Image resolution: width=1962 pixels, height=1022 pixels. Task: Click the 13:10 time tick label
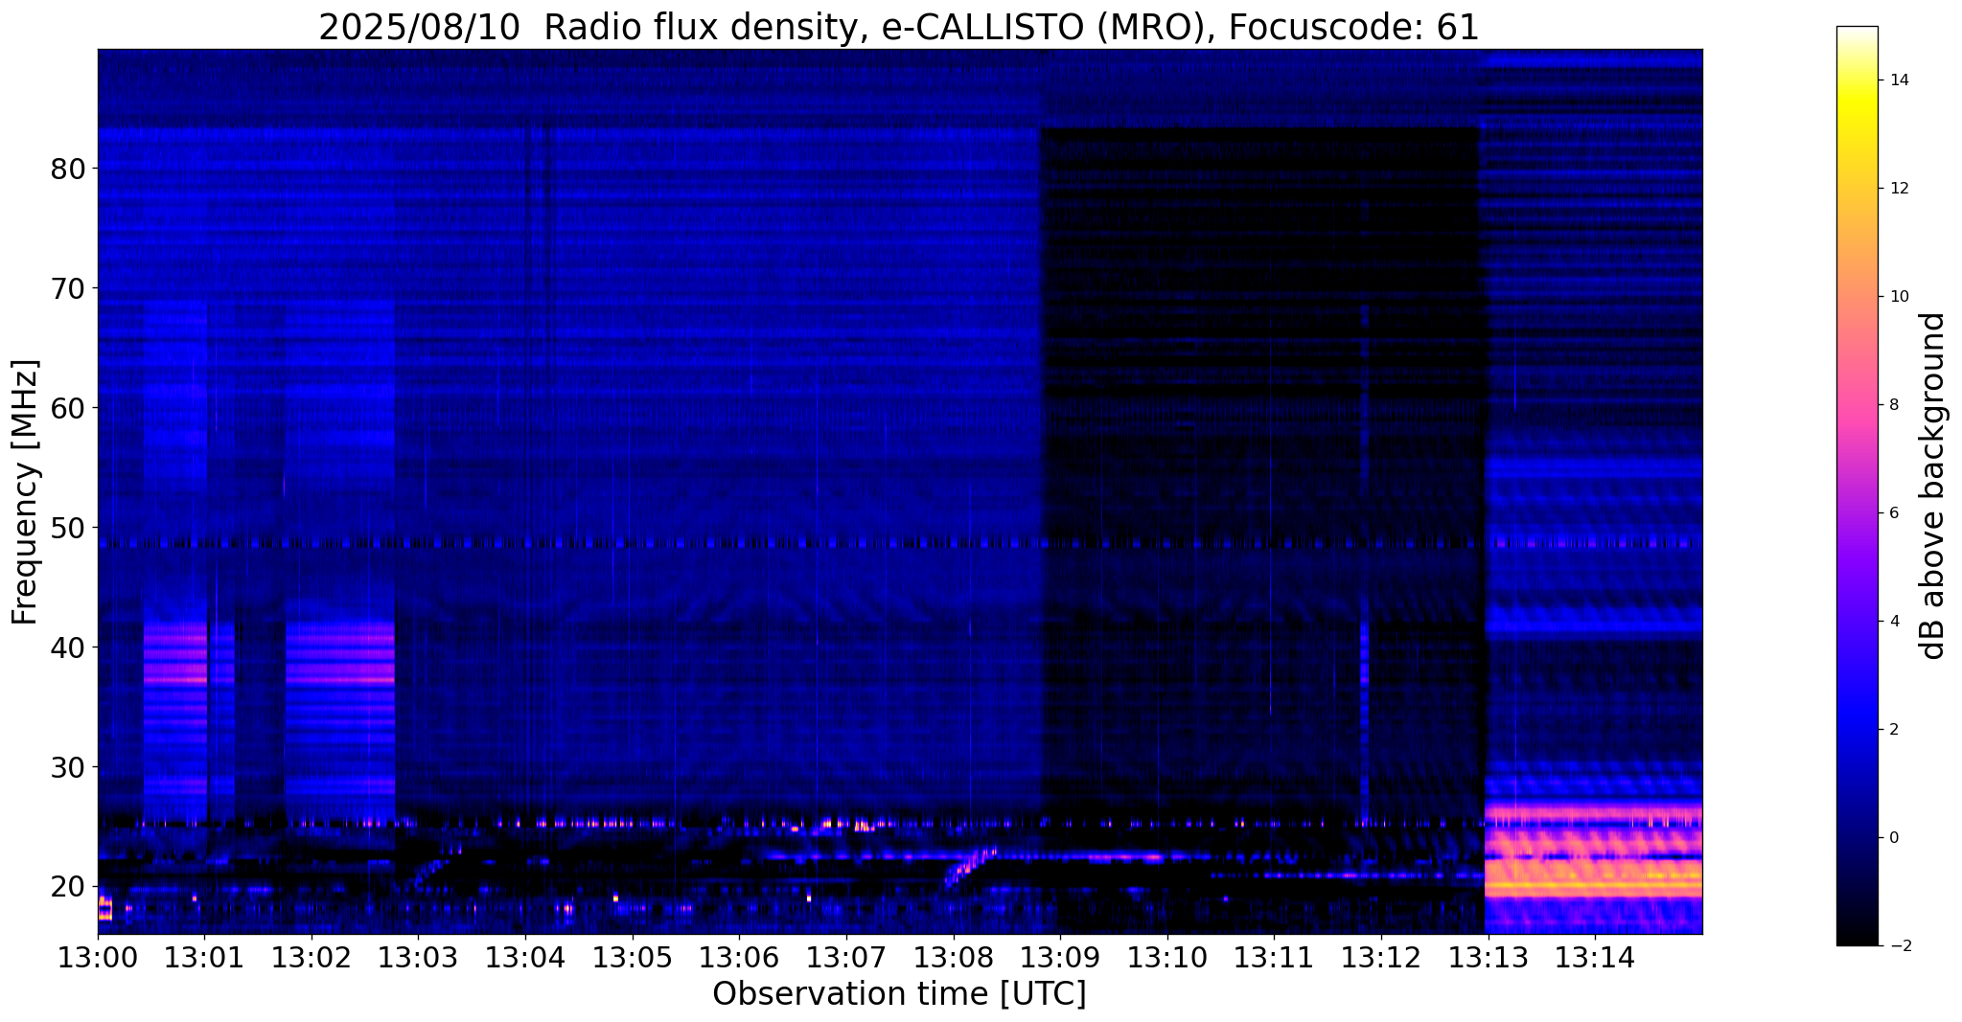tap(1166, 958)
